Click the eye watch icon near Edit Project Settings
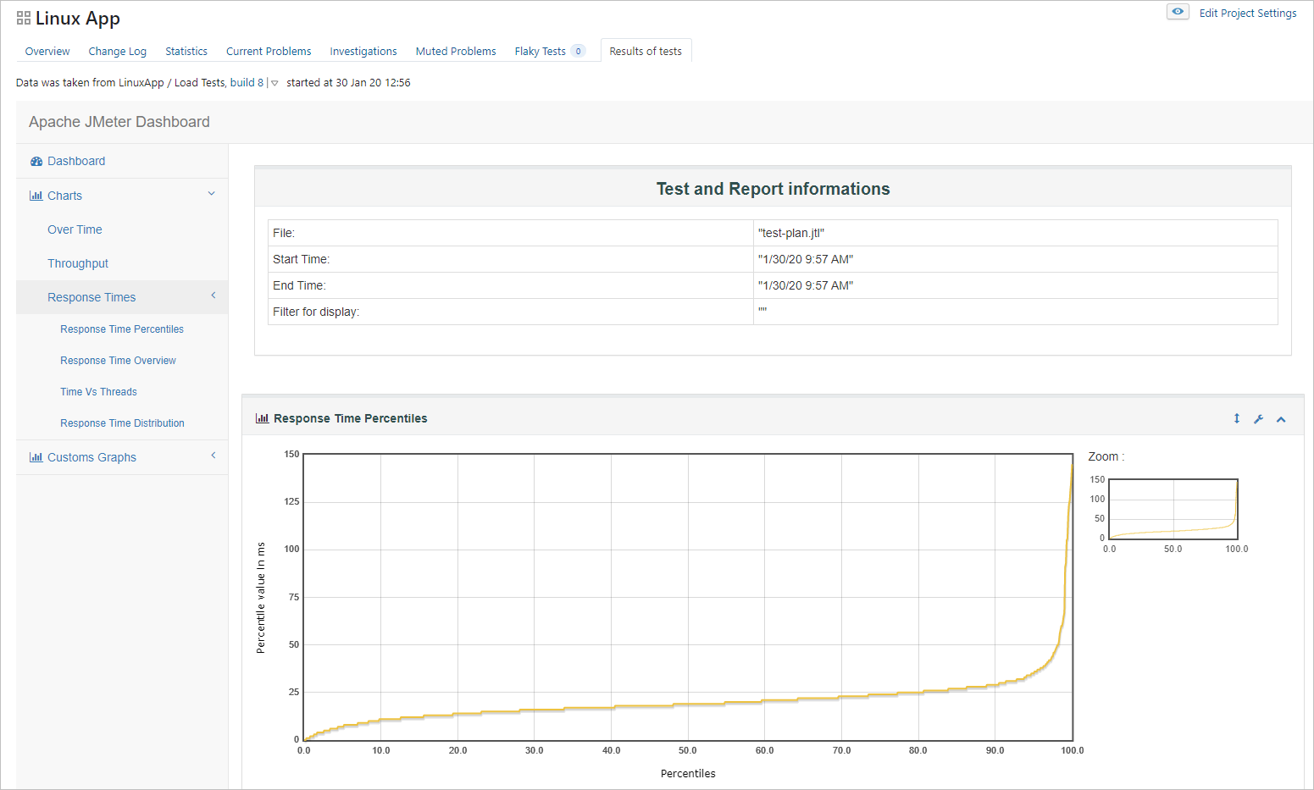 [1178, 12]
